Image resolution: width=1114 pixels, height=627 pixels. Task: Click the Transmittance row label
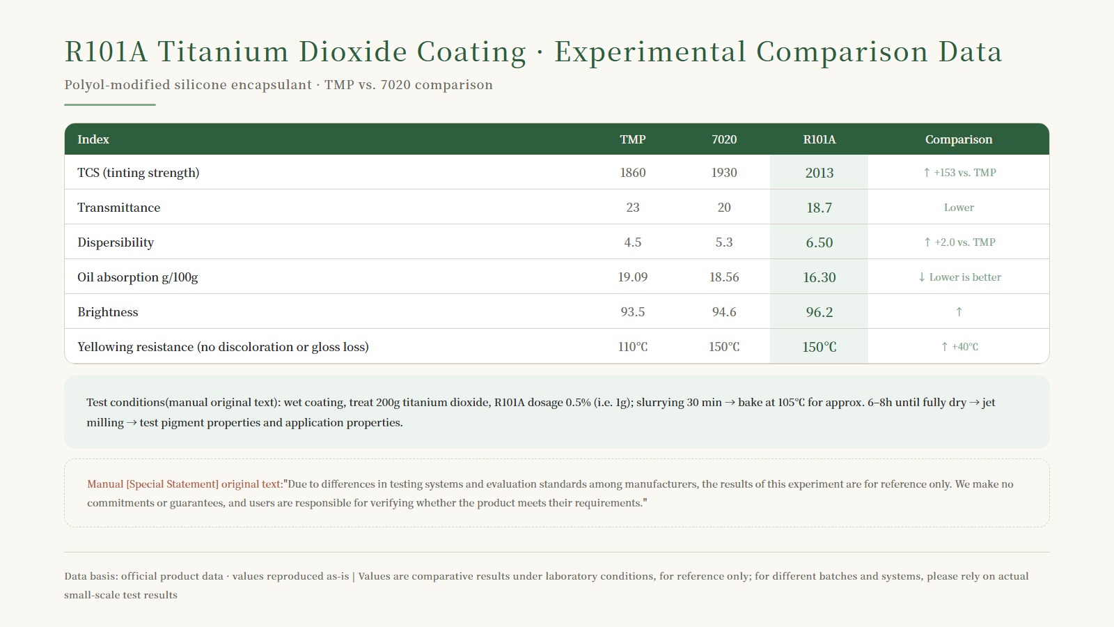point(119,208)
